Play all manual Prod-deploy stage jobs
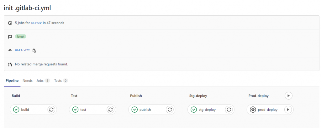Viewport: 321px width, 128px height. [x=289, y=96]
